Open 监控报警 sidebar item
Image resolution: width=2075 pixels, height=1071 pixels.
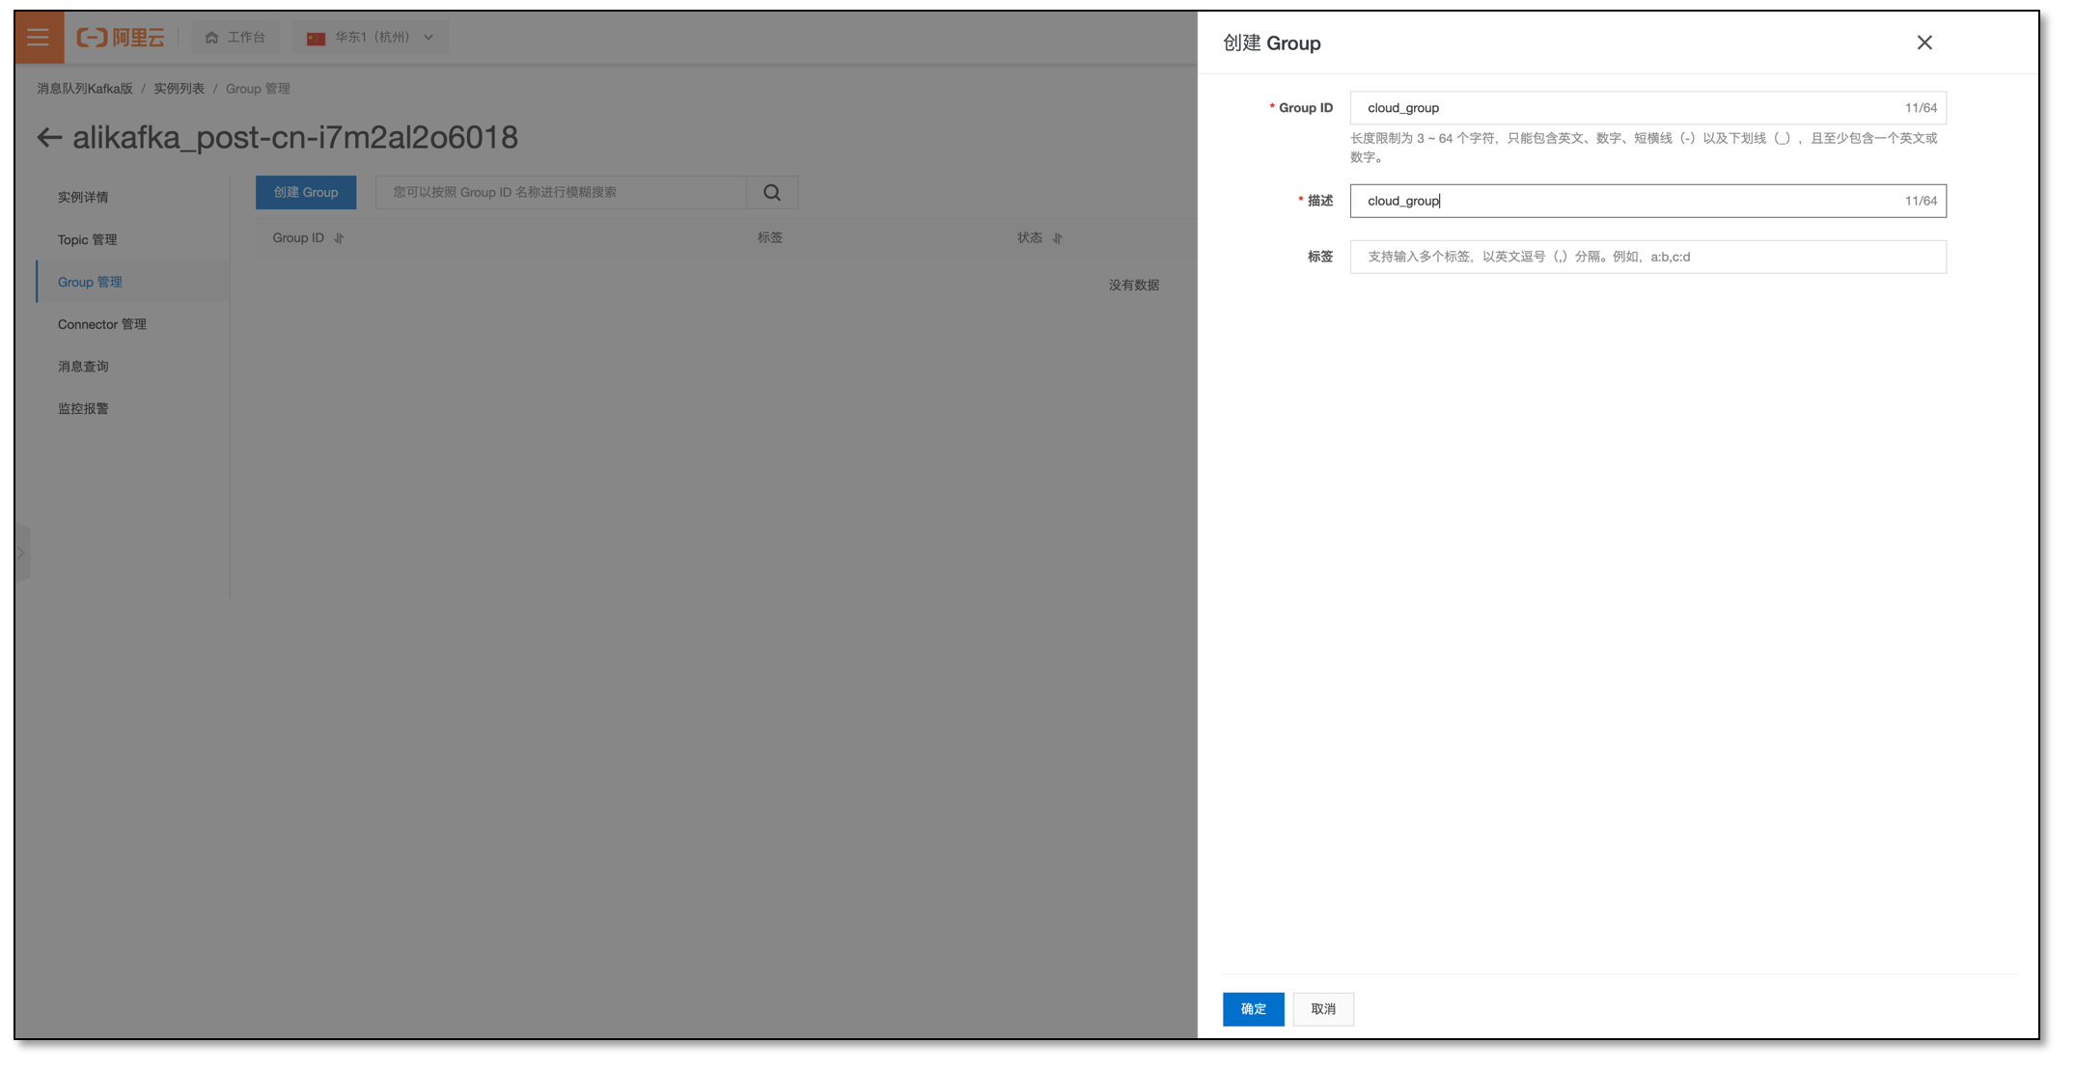[x=83, y=409]
